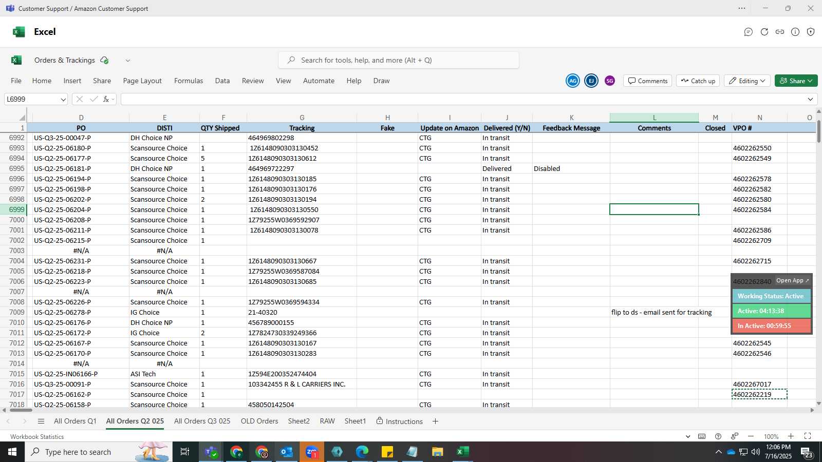Open the function list dropdown arrow beside fx
Image resolution: width=822 pixels, height=462 pixels.
113,99
